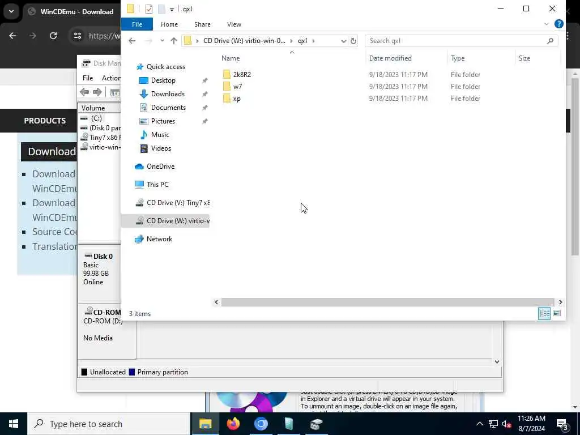Open Chrome tab search dropdown
Image resolution: width=580 pixels, height=435 pixels.
(x=11, y=11)
